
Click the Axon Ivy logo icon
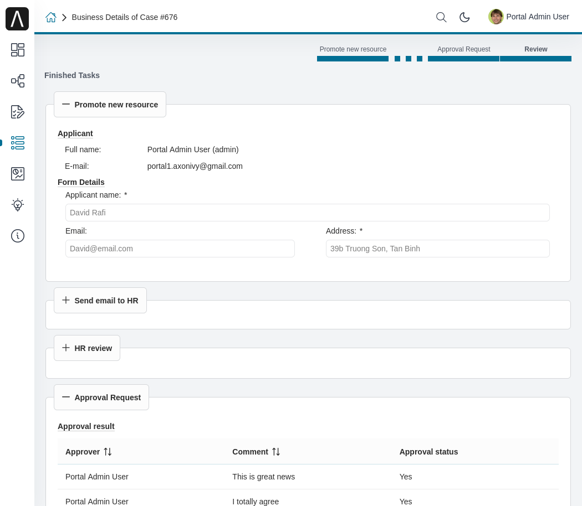click(x=17, y=19)
